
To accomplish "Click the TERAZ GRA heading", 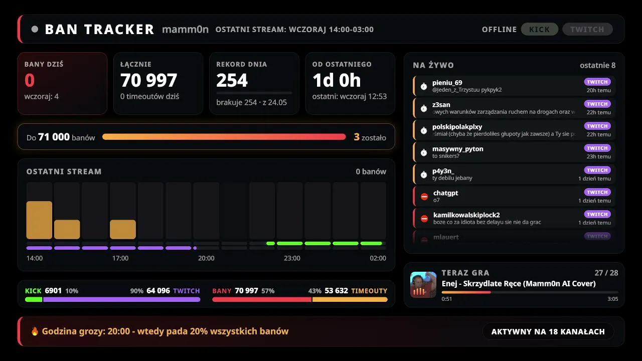I will click(x=465, y=273).
